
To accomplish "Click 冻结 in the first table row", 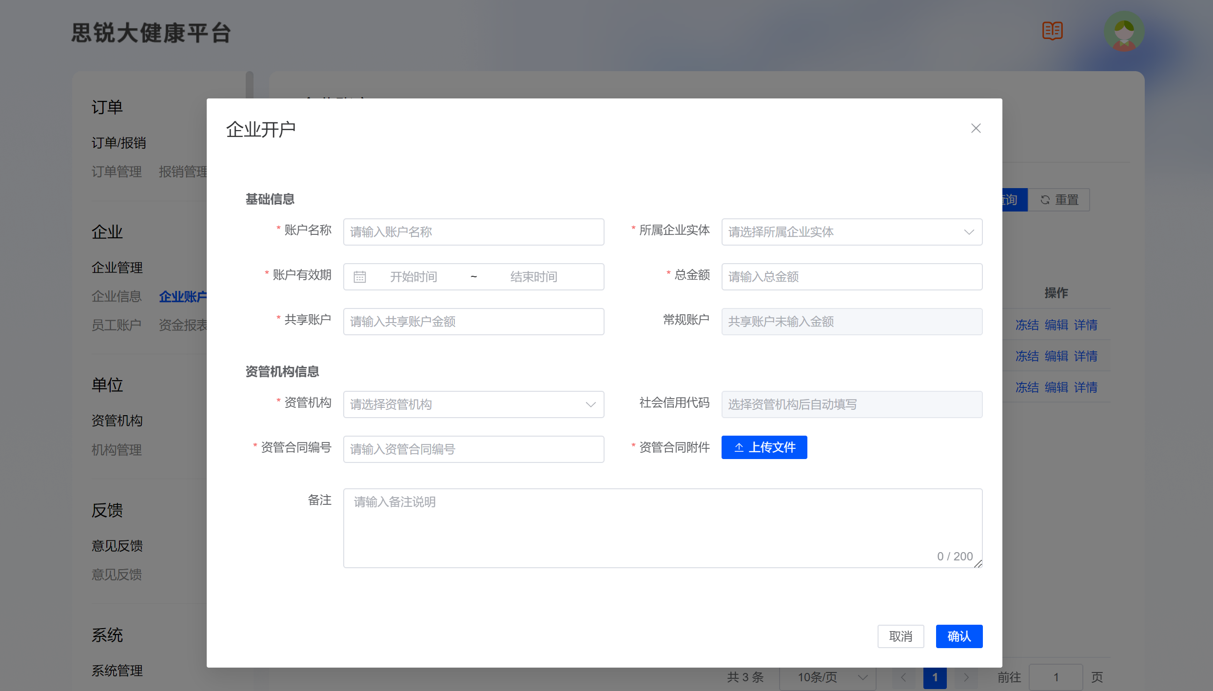I will [x=1027, y=325].
